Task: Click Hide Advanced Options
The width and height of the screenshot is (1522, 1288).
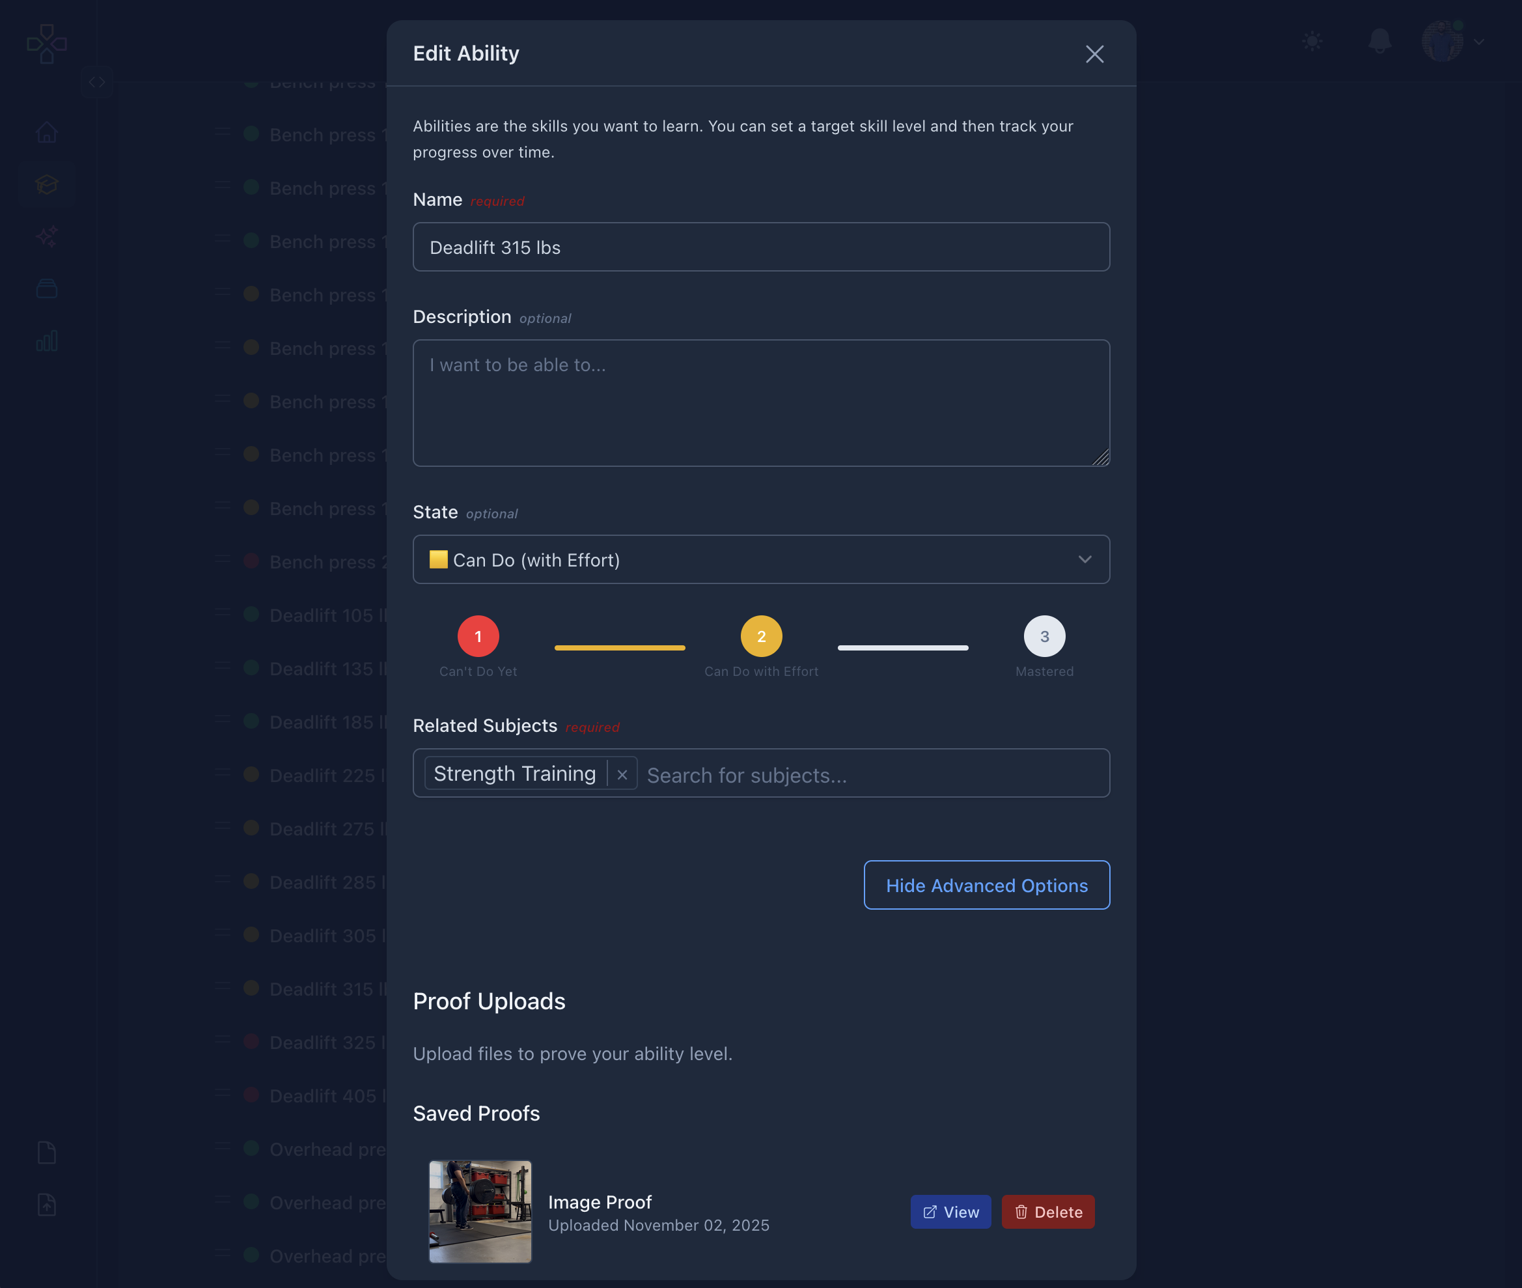Action: (986, 885)
